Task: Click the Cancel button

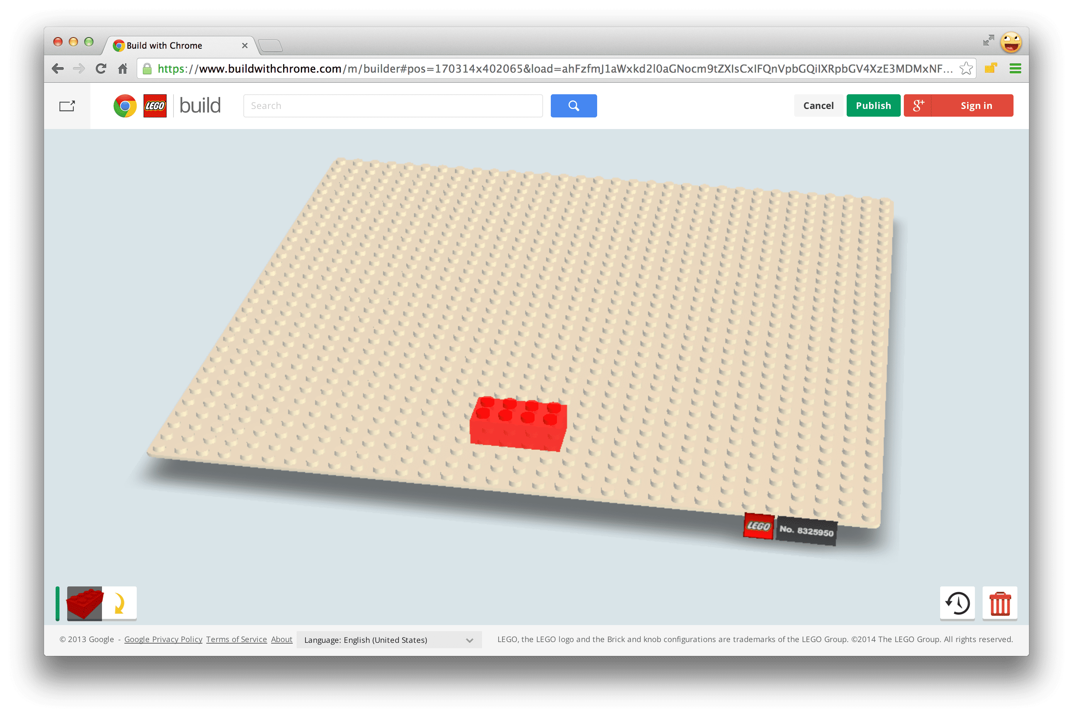Action: click(x=817, y=105)
